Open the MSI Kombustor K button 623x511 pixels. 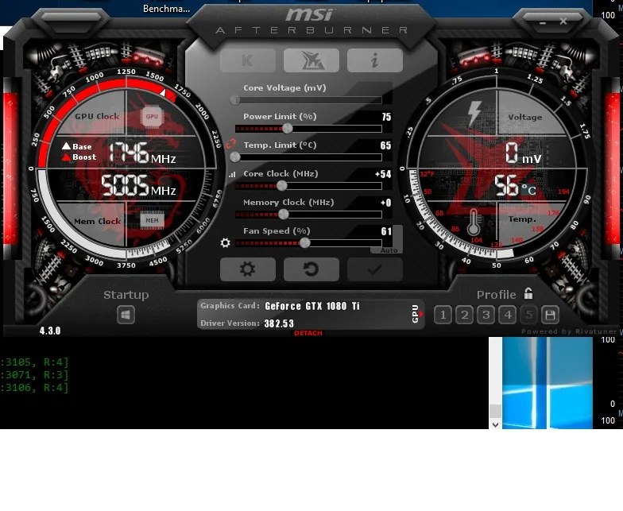click(x=248, y=60)
